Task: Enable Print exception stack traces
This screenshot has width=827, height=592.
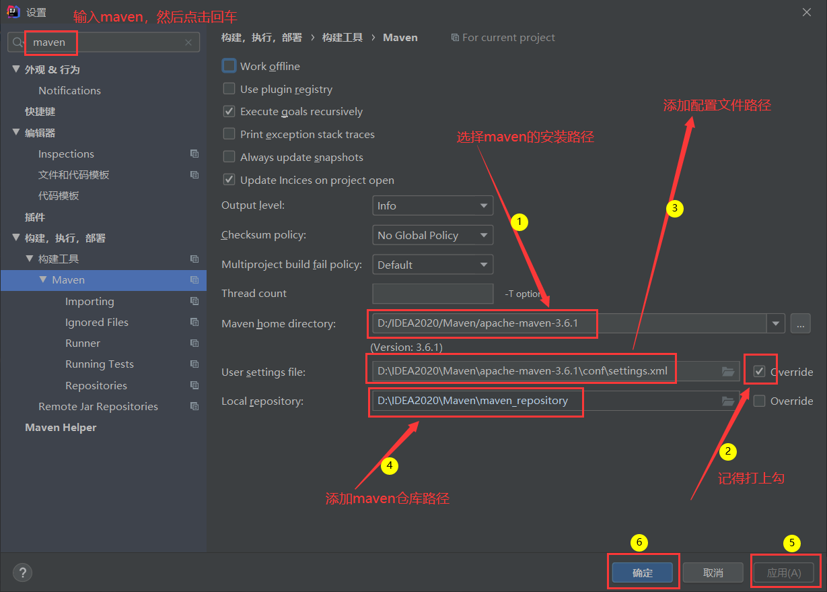Action: point(229,134)
